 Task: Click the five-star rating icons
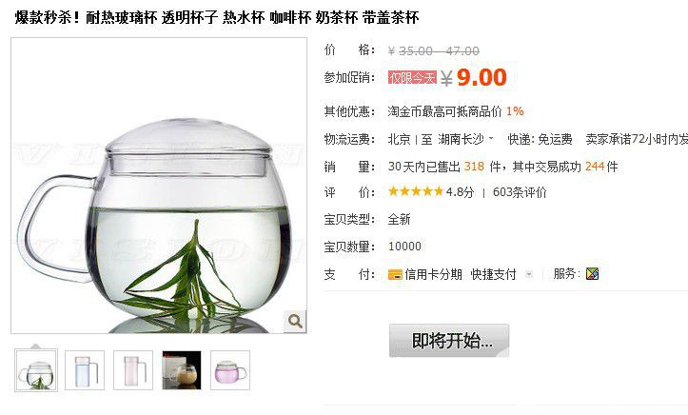point(416,191)
